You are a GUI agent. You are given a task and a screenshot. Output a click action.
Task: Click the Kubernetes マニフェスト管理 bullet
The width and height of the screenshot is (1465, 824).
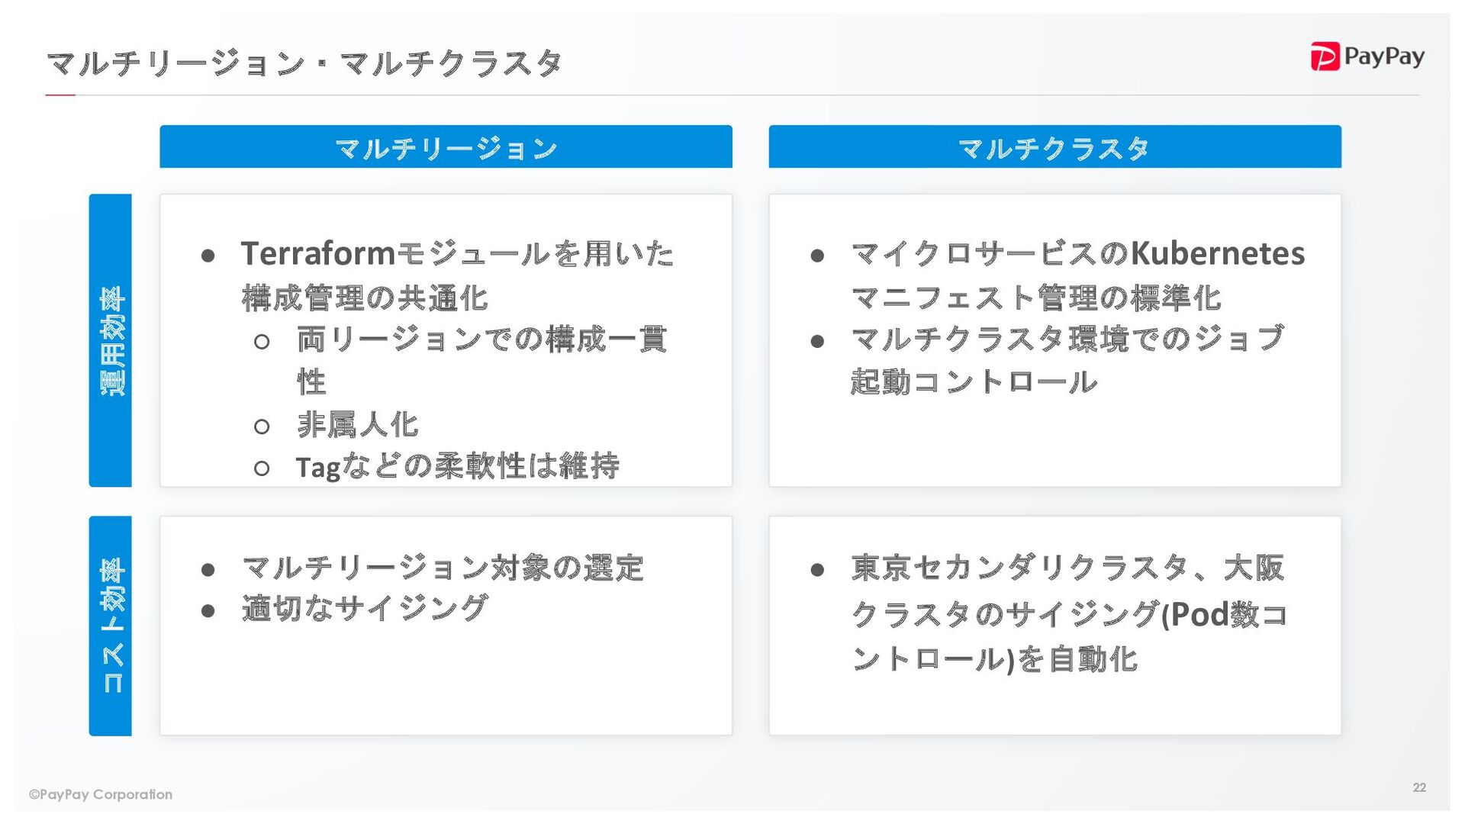1076,275
